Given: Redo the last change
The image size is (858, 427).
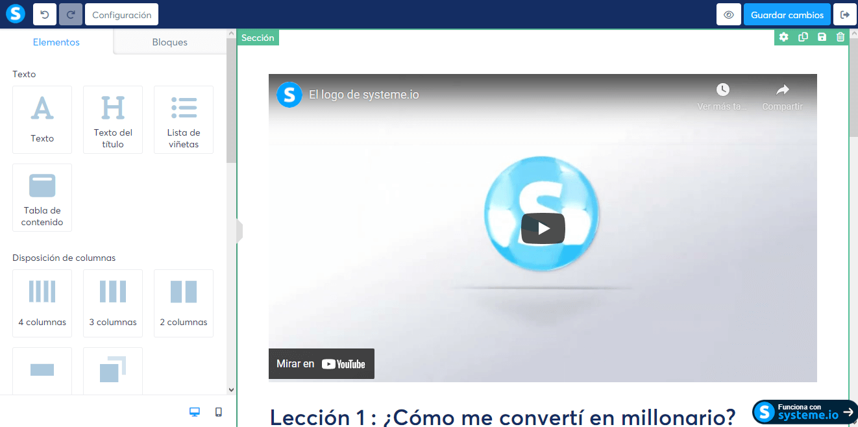Looking at the screenshot, I should 71,14.
